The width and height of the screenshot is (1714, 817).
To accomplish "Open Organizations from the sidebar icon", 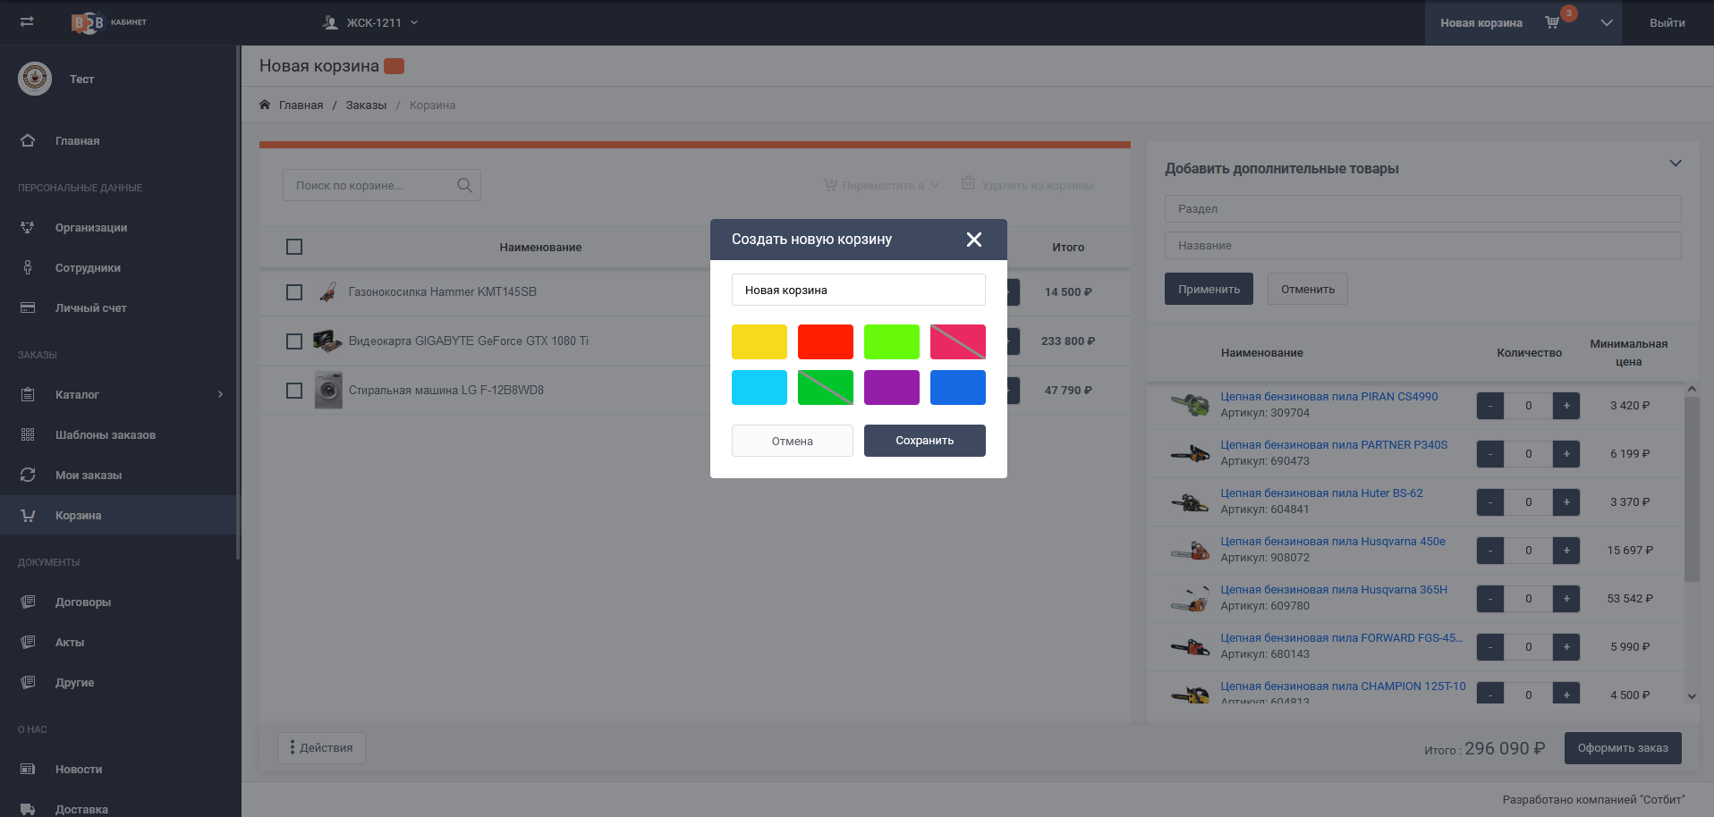I will point(28,228).
